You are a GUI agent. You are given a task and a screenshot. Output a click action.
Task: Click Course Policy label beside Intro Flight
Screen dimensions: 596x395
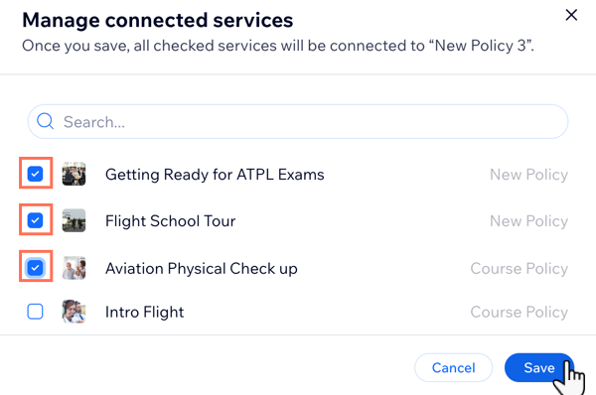520,312
